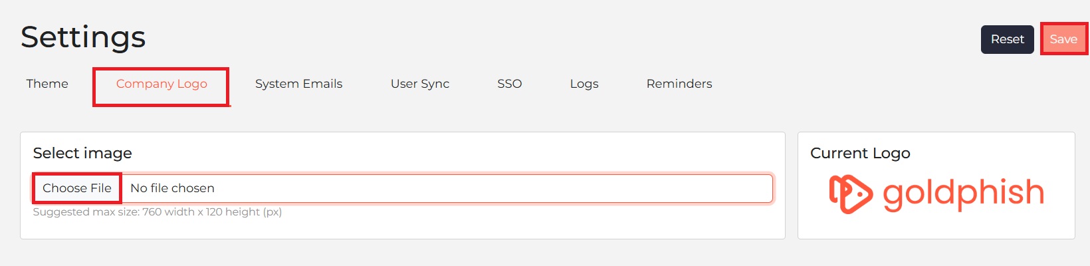Click Choose File to upload a logo

point(77,188)
